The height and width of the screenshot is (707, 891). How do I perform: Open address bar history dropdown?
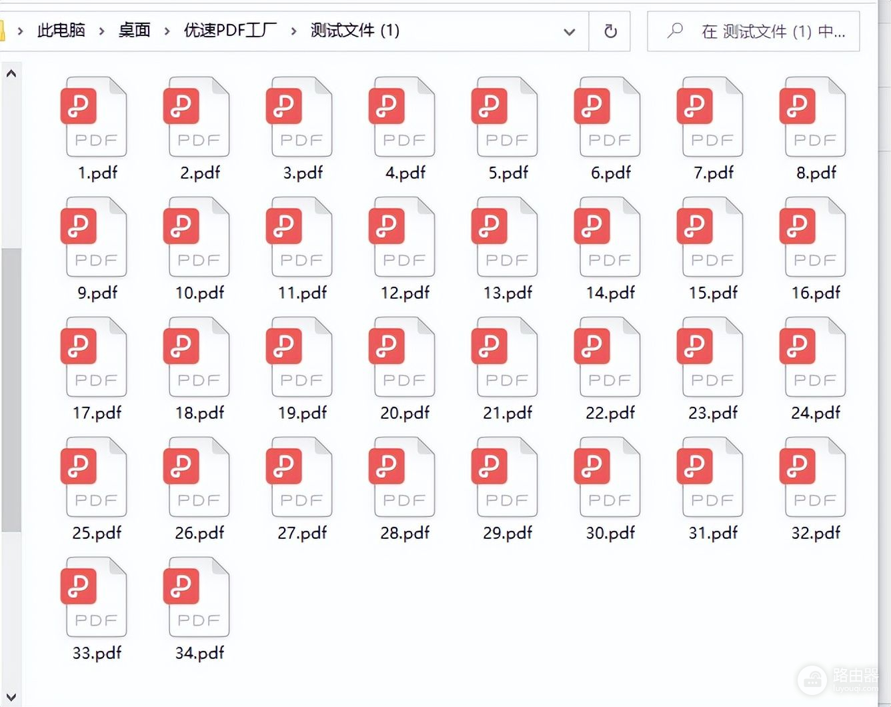pyautogui.click(x=569, y=31)
